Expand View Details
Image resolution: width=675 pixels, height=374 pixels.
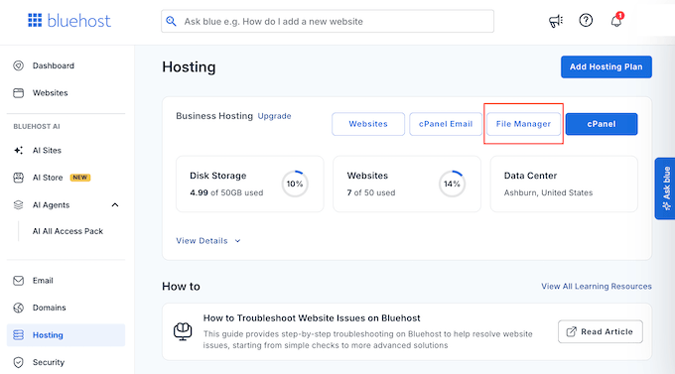point(202,241)
